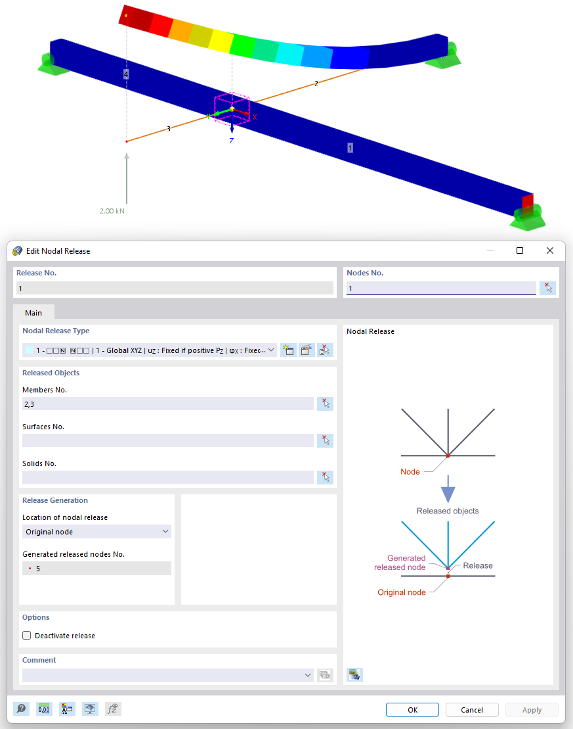
Task: Edit the selected nodal release type
Action: 307,350
